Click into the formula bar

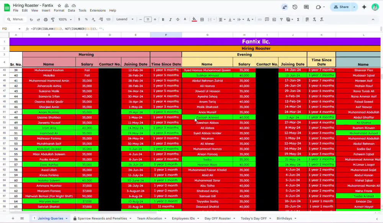click(x=205, y=29)
